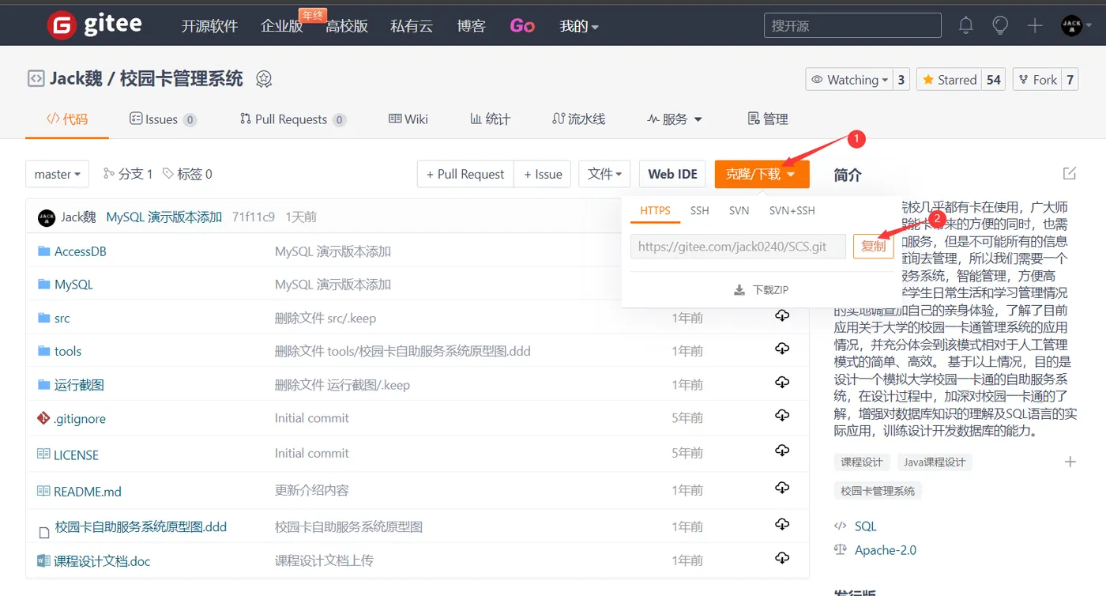Click the + Issue button
The width and height of the screenshot is (1106, 596).
543,174
